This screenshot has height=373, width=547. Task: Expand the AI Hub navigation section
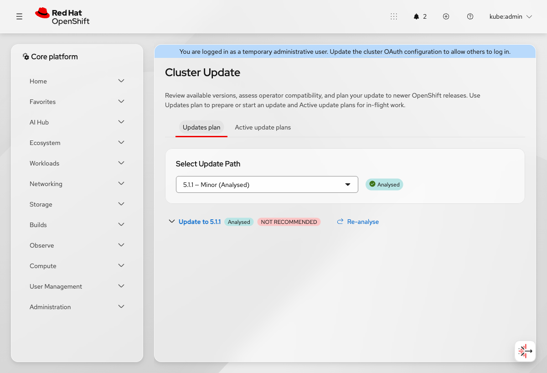pyautogui.click(x=77, y=122)
